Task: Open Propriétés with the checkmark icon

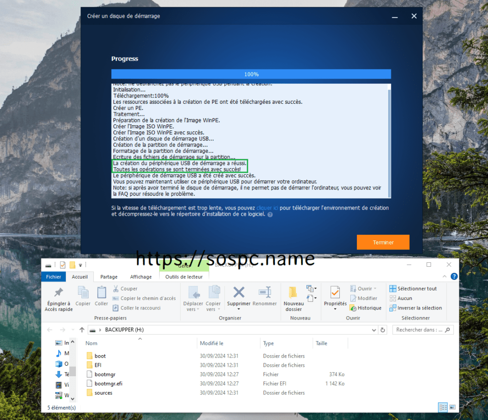Action: pyautogui.click(x=335, y=292)
